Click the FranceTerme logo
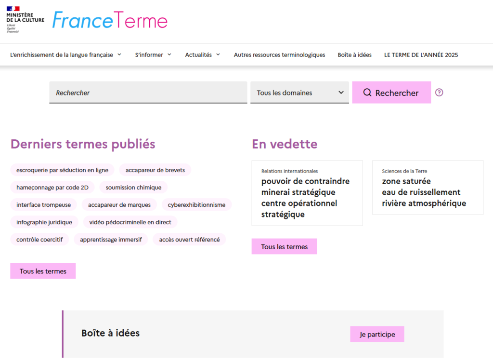 pyautogui.click(x=110, y=20)
